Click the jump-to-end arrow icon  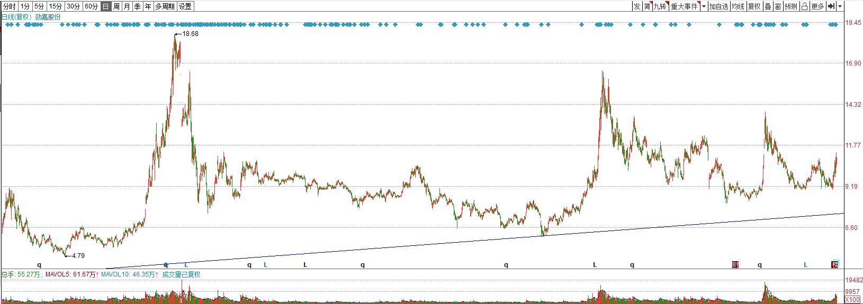click(x=831, y=6)
